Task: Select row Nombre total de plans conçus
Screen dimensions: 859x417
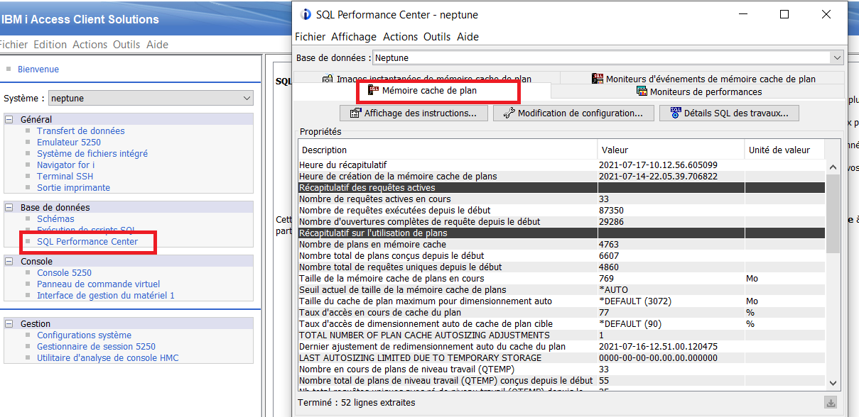Action: click(x=561, y=255)
